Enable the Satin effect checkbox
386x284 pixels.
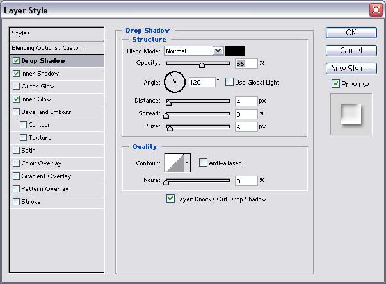(x=16, y=151)
